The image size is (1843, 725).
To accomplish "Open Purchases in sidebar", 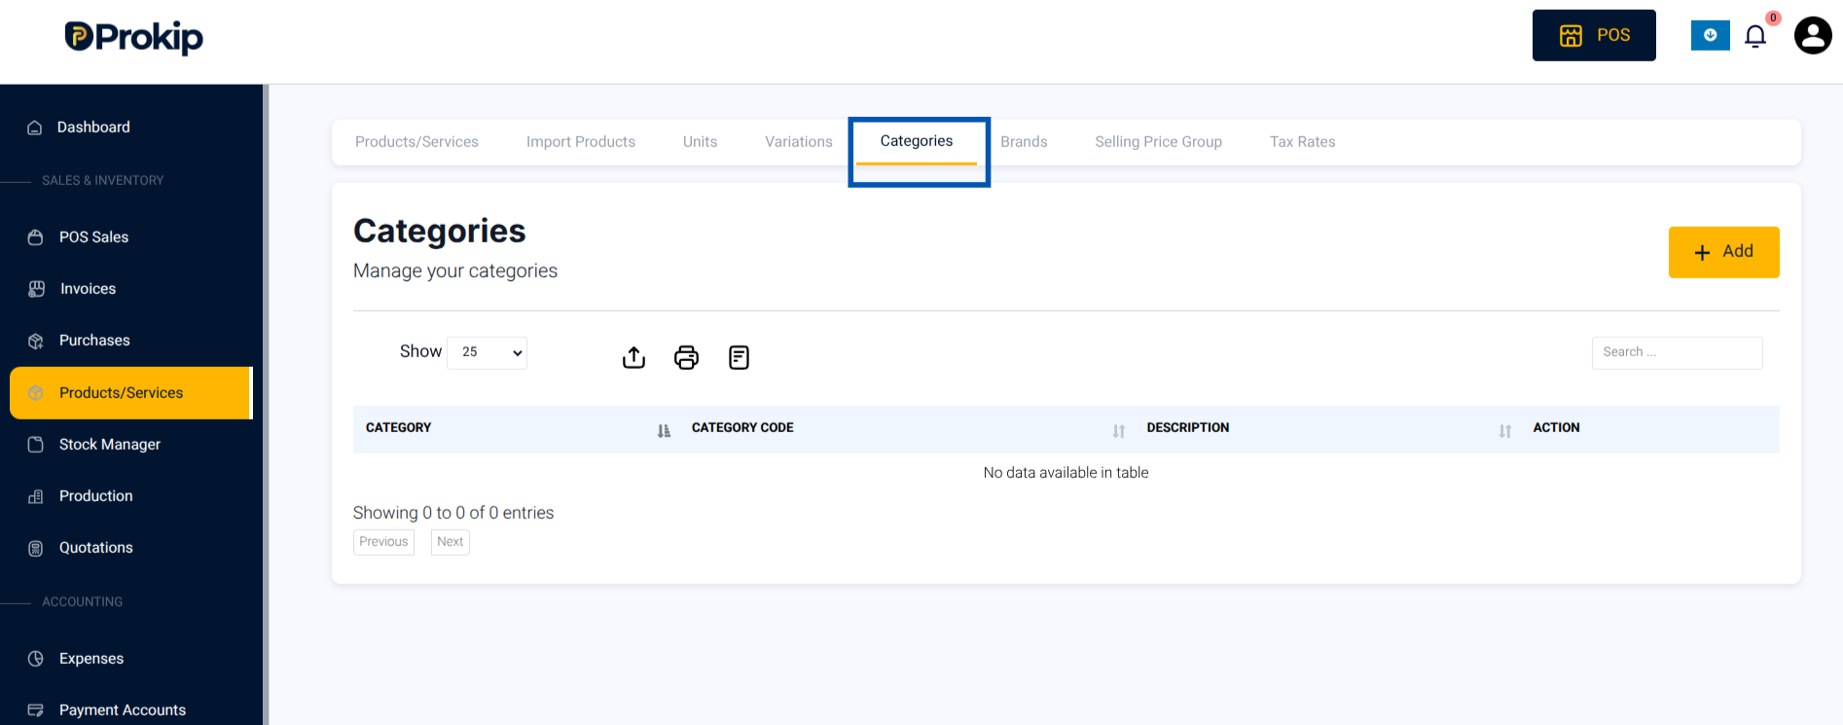I will point(94,341).
